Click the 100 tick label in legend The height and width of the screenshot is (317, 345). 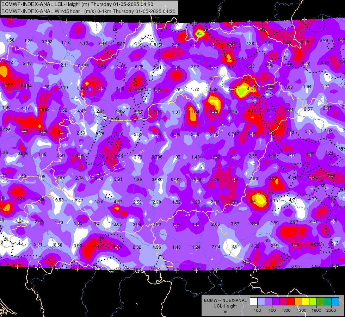pyautogui.click(x=257, y=310)
